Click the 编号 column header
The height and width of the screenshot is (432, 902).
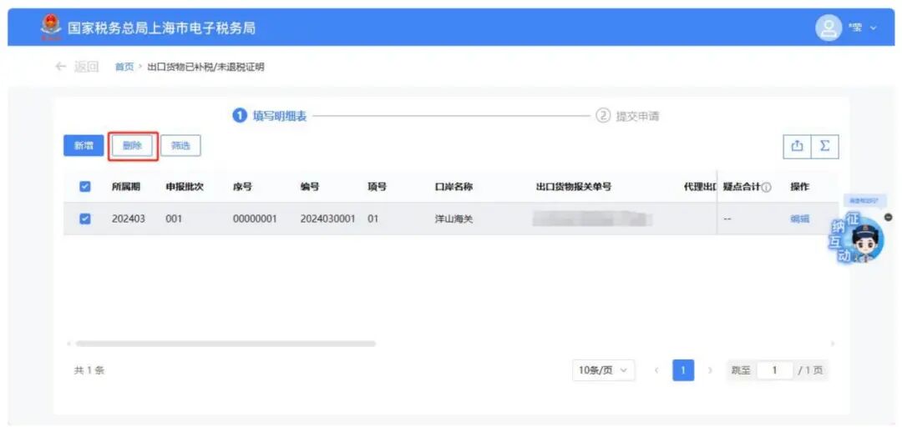[310, 187]
